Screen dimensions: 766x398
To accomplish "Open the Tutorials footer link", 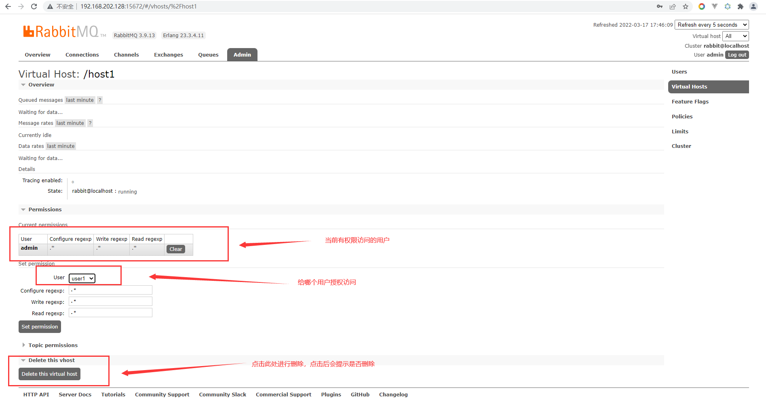I will point(113,395).
